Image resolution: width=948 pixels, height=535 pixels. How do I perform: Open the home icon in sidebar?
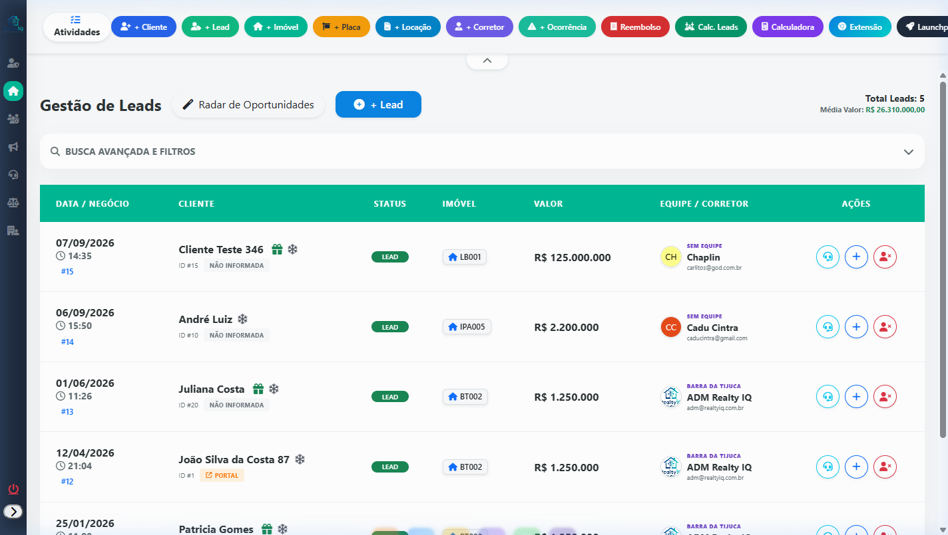point(13,91)
